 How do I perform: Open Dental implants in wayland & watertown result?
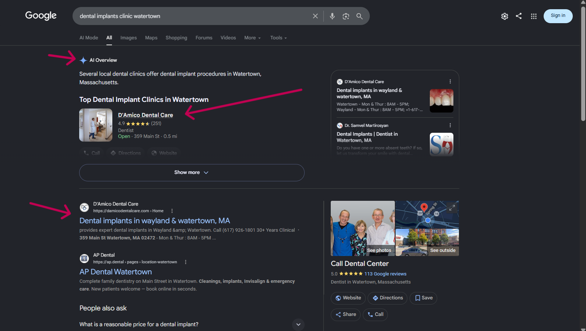155,221
